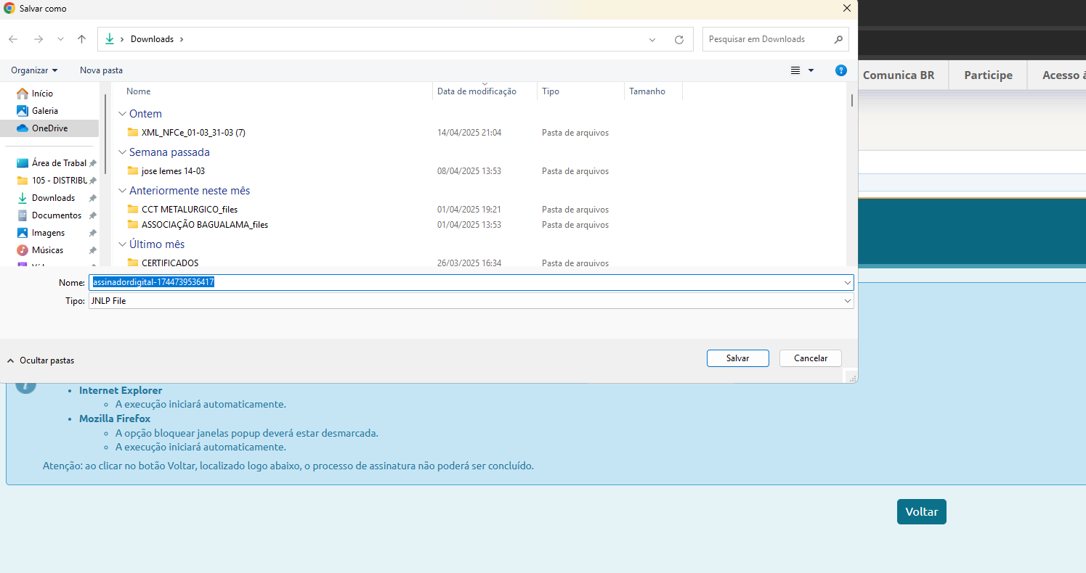The width and height of the screenshot is (1086, 573).
Task: Select the CCT METALURGICO_files folder icon
Action: pyautogui.click(x=132, y=210)
